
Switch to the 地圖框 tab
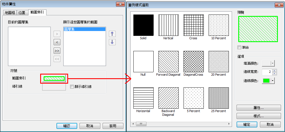10,13
